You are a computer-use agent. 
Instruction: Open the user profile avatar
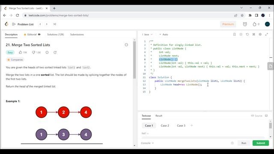(x=267, y=24)
